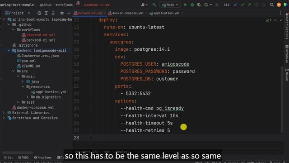Collapse the backend module folder
289x163 pixels.
[x=9, y=50]
